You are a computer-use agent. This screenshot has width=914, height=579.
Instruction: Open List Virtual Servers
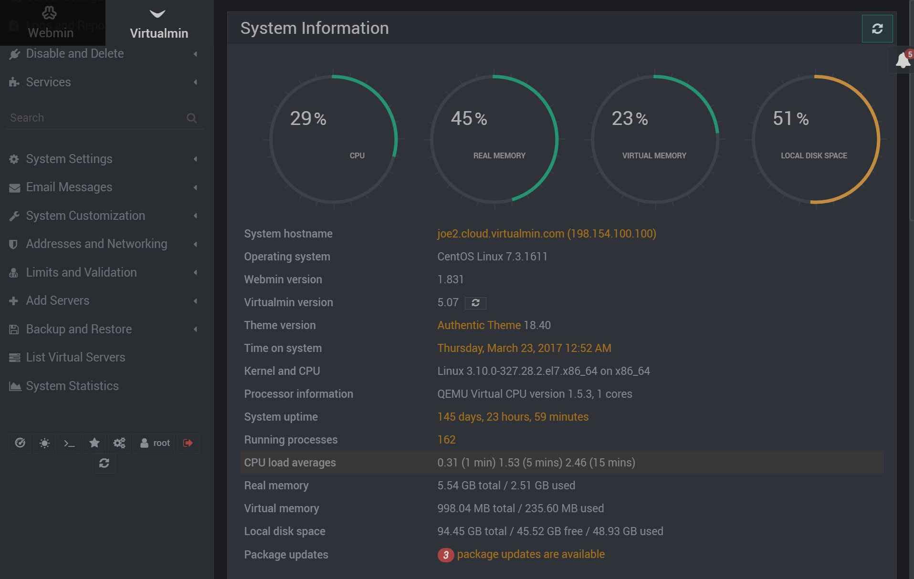[x=75, y=357]
